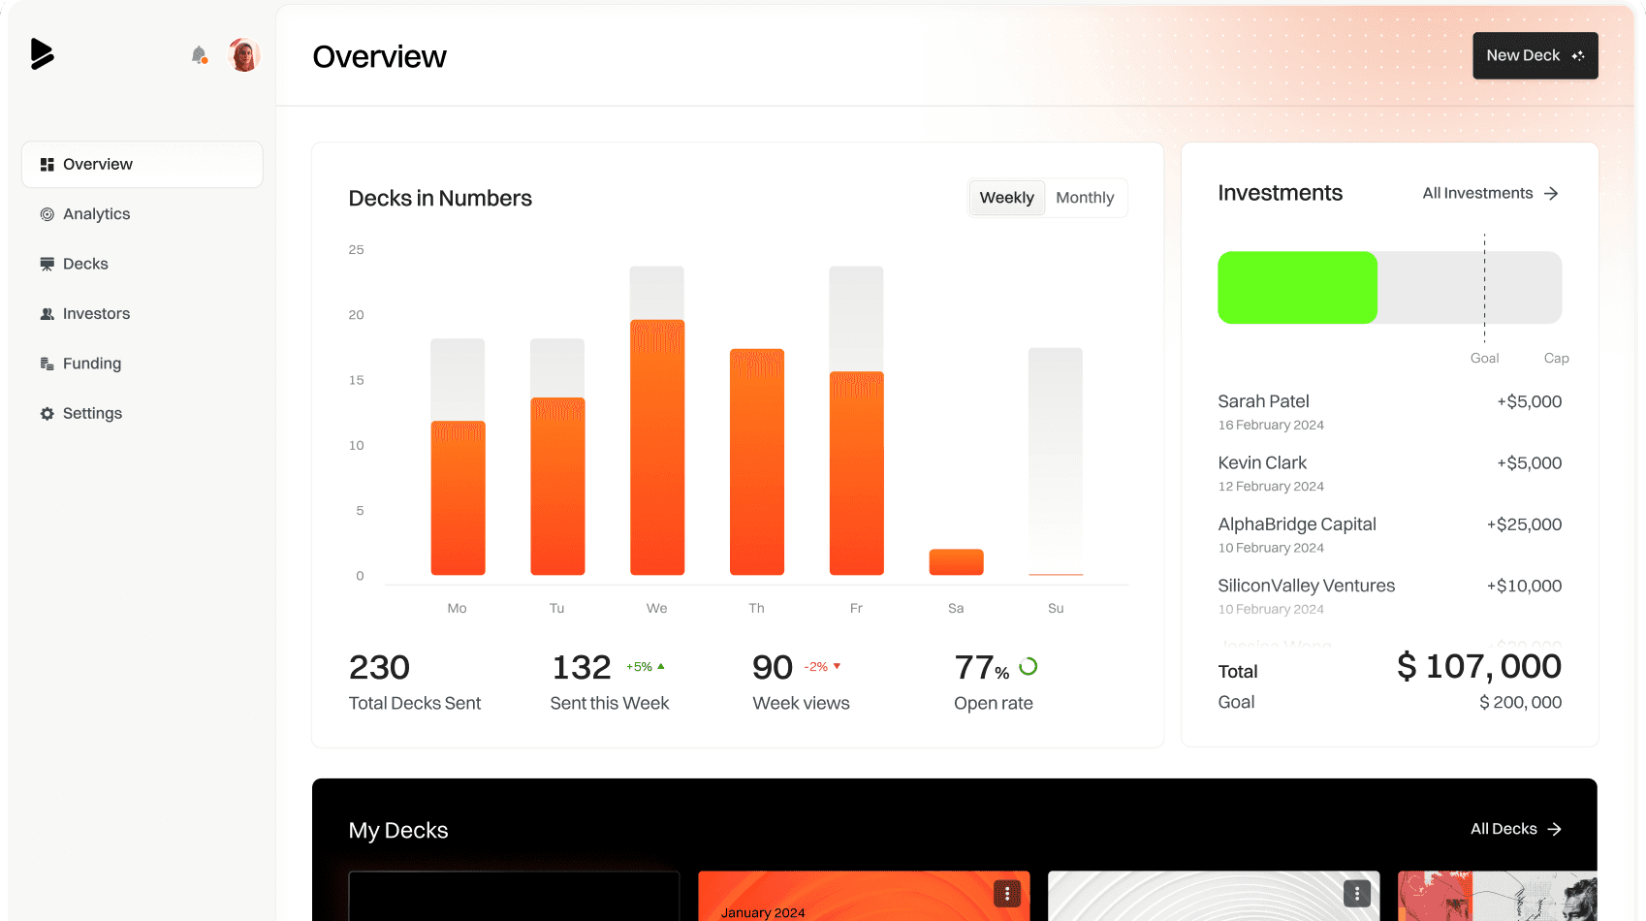Switch chart to Monthly view
This screenshot has width=1646, height=921.
tap(1085, 198)
